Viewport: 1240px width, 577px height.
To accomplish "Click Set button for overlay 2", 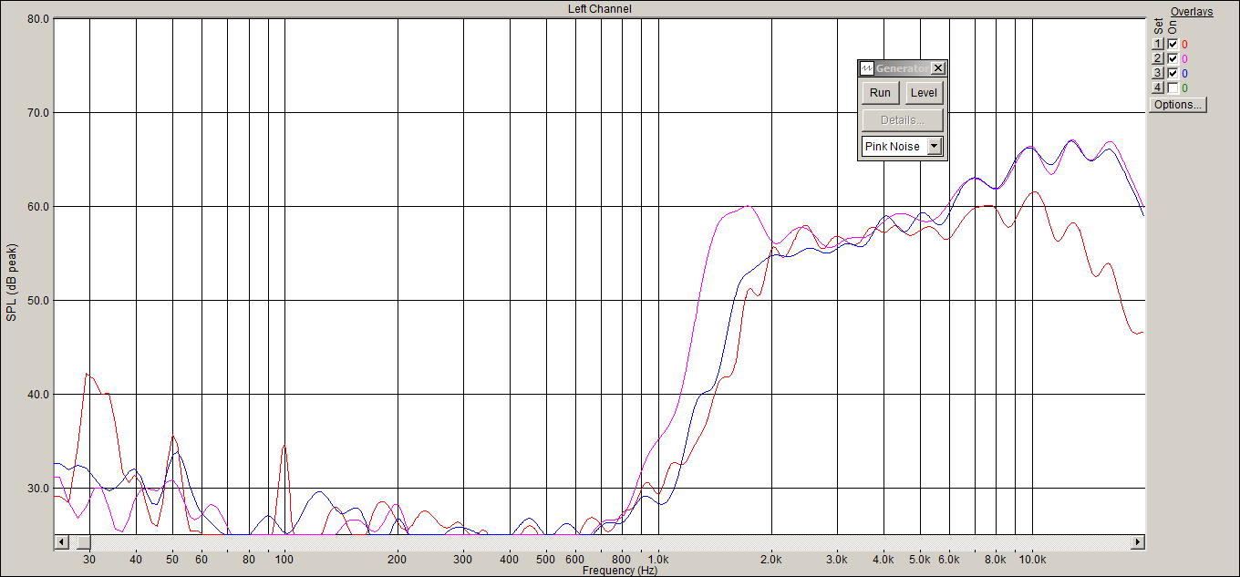I will tap(1158, 58).
